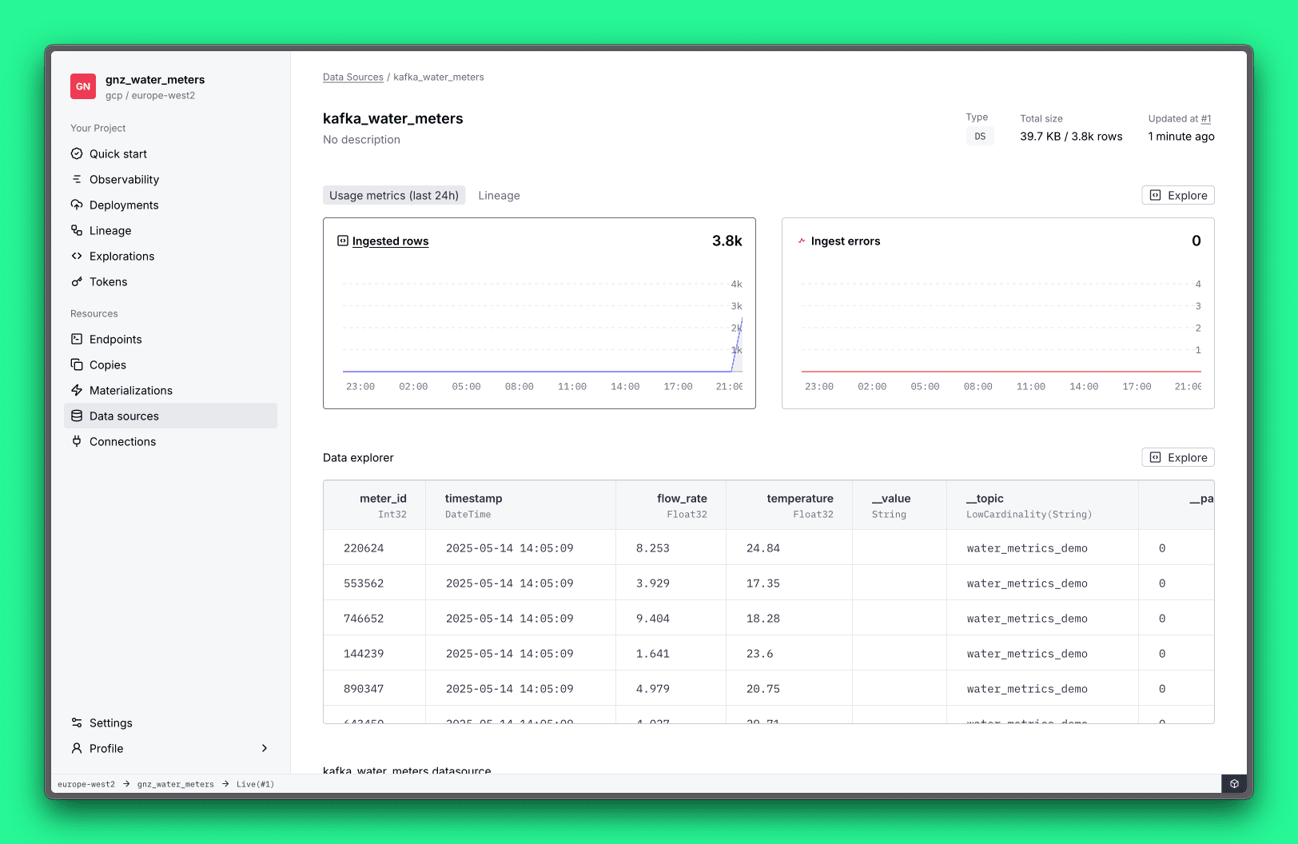Select Usage metrics (last 24h) tab
Screen dimensions: 1298x844
click(x=394, y=195)
